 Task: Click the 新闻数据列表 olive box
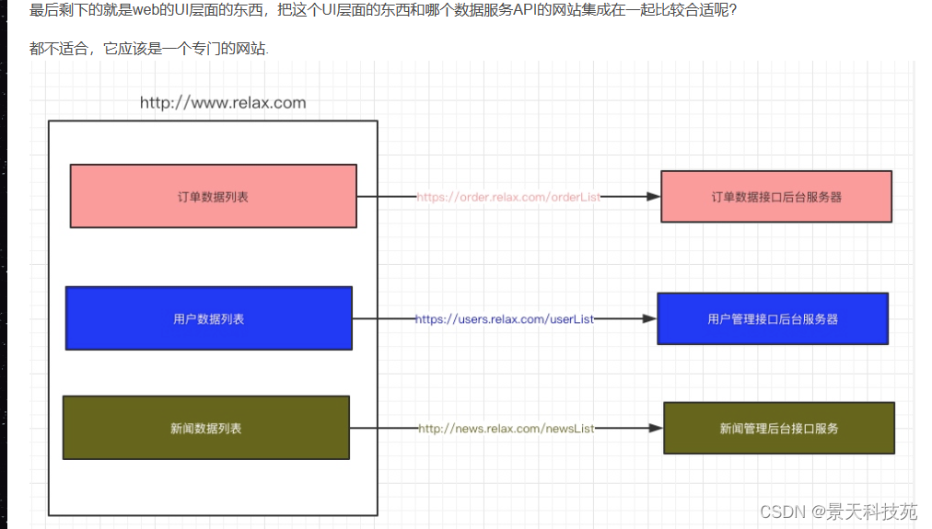click(x=206, y=428)
